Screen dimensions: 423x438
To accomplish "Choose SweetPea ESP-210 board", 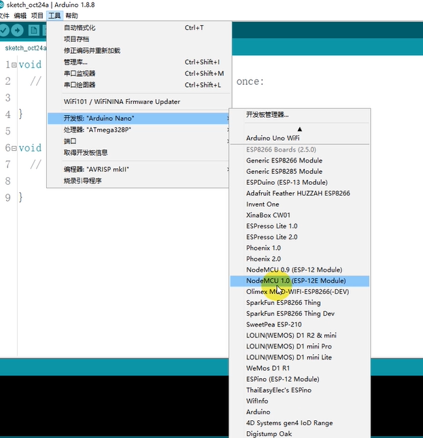I will coord(300,325).
